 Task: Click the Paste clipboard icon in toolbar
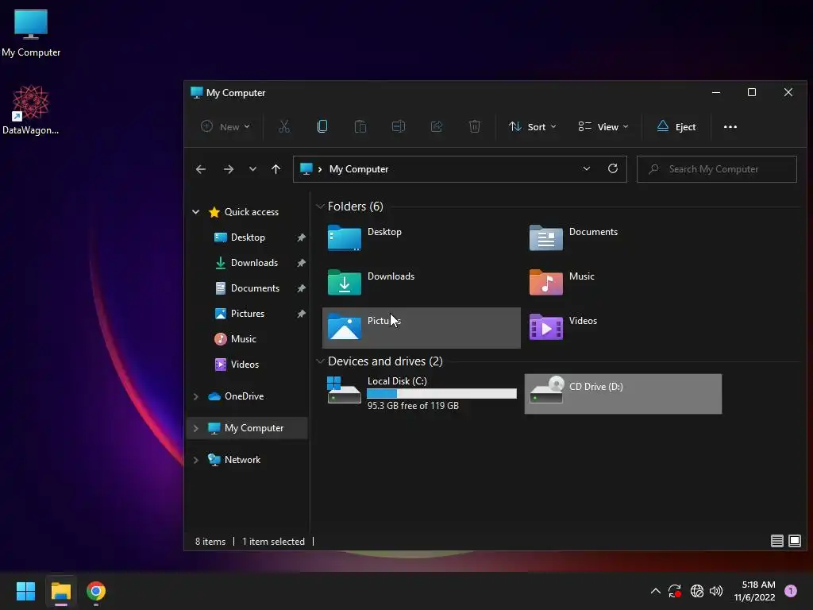[360, 126]
